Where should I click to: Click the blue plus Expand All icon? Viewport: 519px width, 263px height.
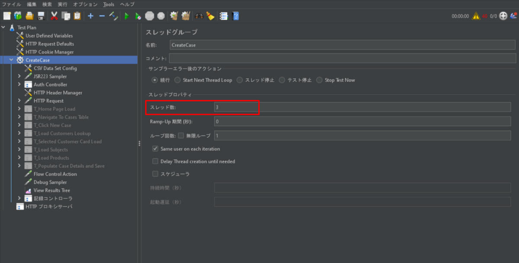click(x=90, y=16)
